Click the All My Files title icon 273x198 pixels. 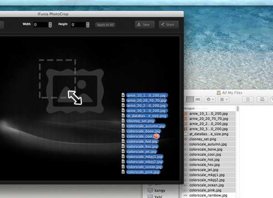tap(219, 93)
